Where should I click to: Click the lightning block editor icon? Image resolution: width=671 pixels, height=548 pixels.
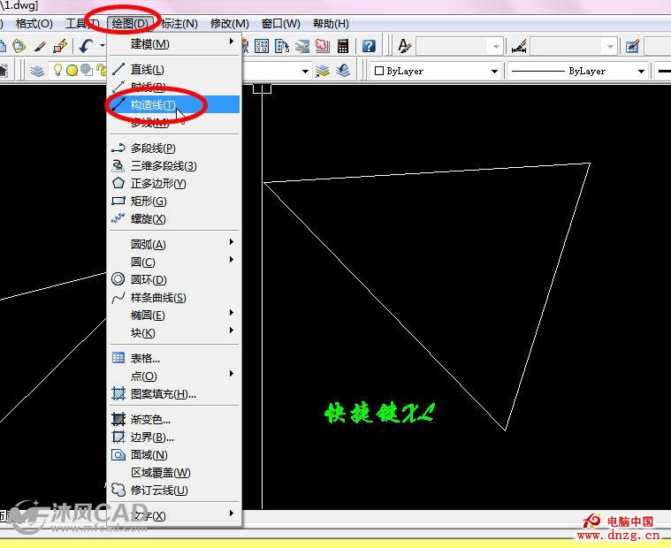click(60, 46)
